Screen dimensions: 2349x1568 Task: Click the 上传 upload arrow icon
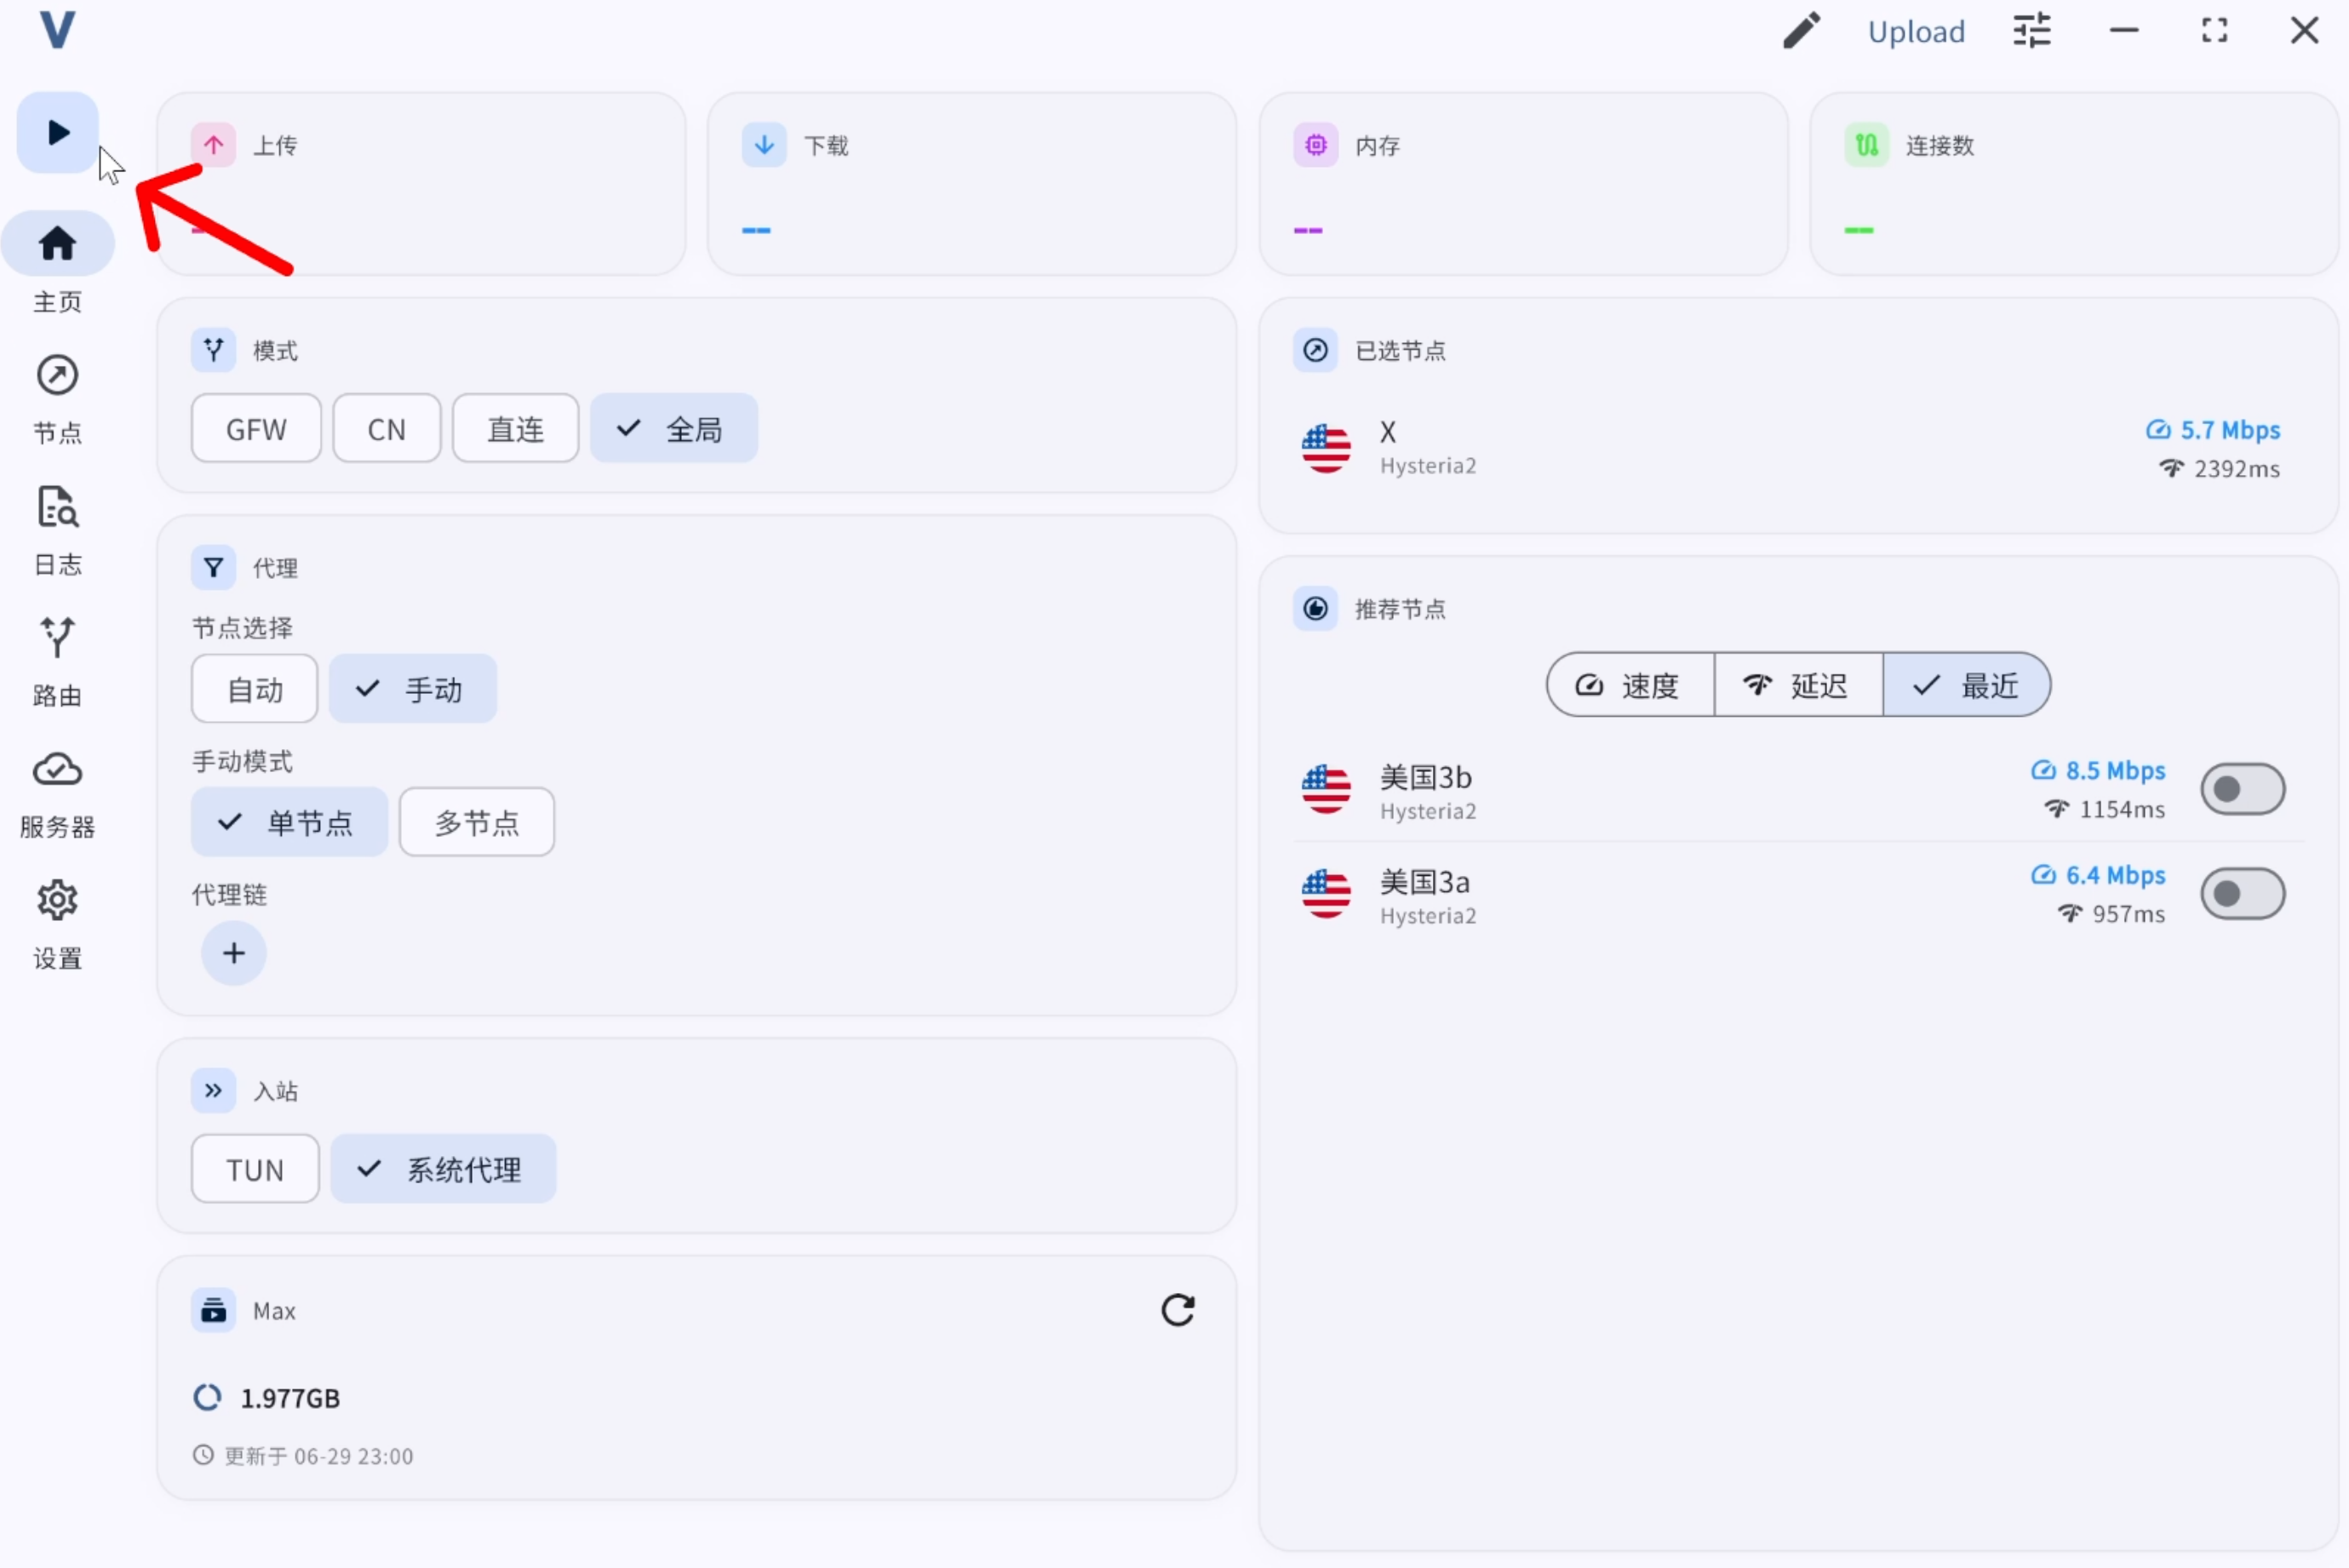coord(213,145)
